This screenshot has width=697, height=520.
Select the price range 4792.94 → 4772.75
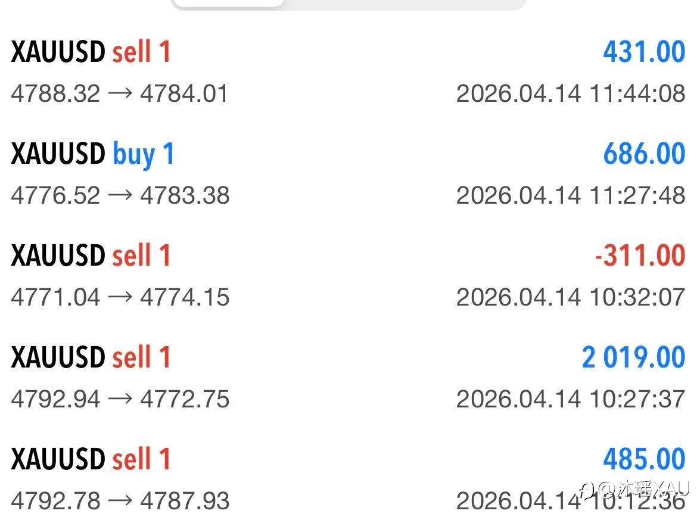click(120, 400)
